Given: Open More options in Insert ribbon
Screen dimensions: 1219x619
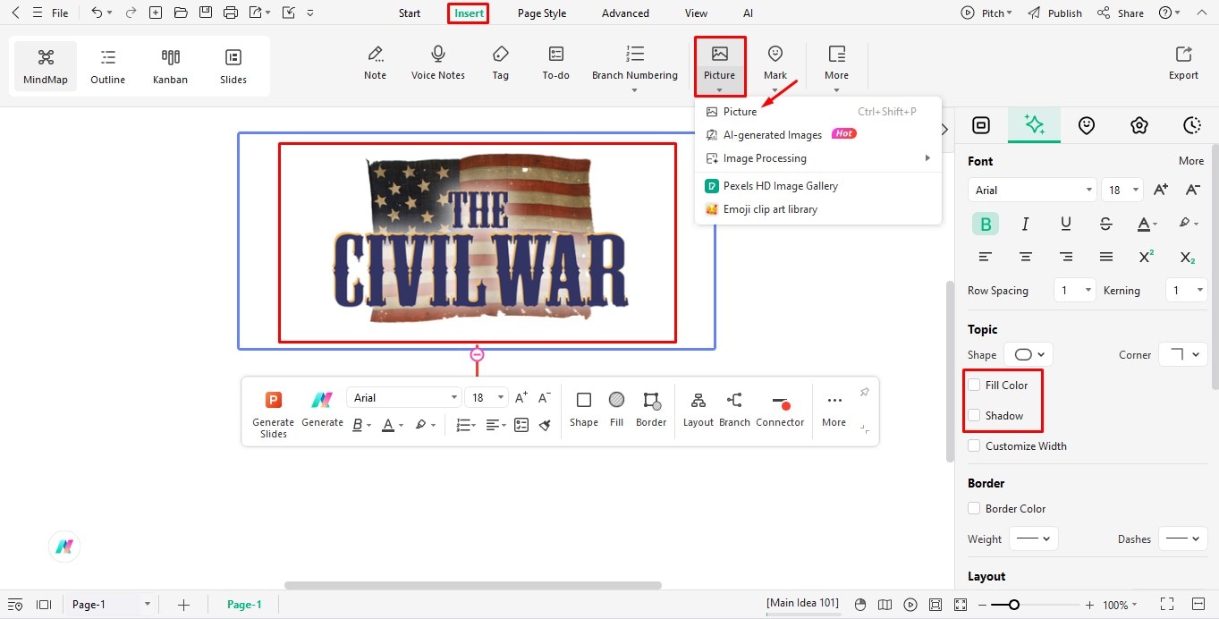Looking at the screenshot, I should 837,68.
